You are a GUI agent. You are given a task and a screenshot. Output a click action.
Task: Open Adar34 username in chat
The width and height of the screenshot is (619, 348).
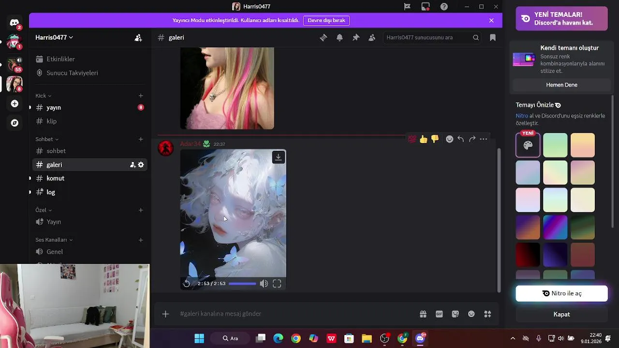tap(190, 144)
